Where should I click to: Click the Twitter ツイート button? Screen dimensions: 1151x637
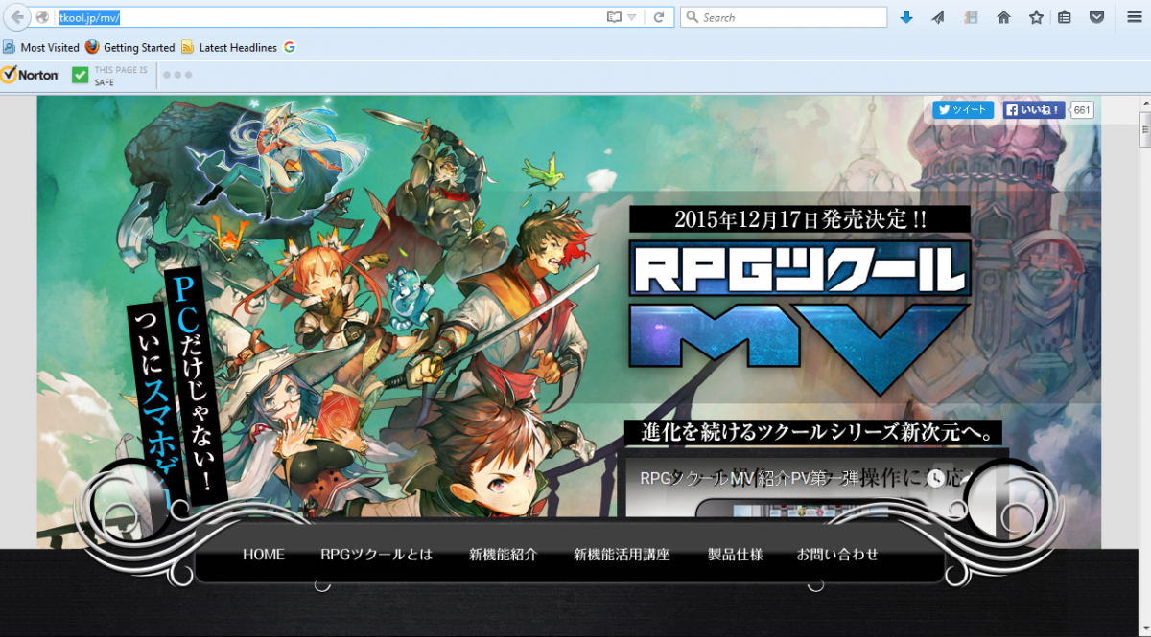click(x=963, y=109)
